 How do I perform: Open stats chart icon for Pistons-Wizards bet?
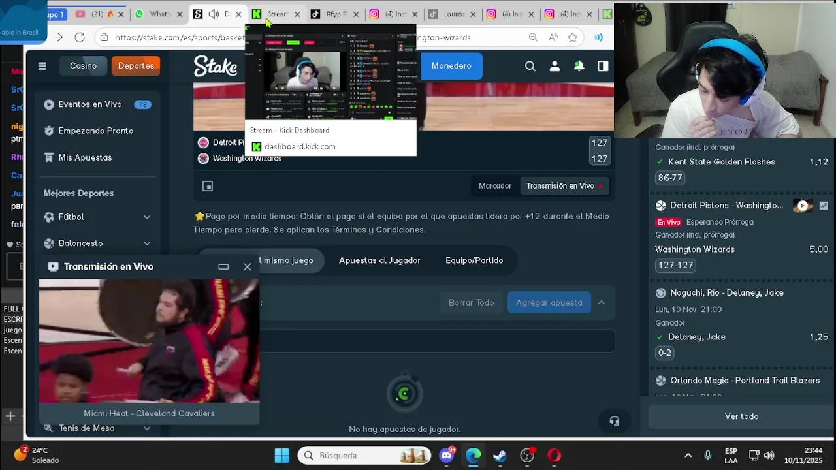click(x=824, y=206)
